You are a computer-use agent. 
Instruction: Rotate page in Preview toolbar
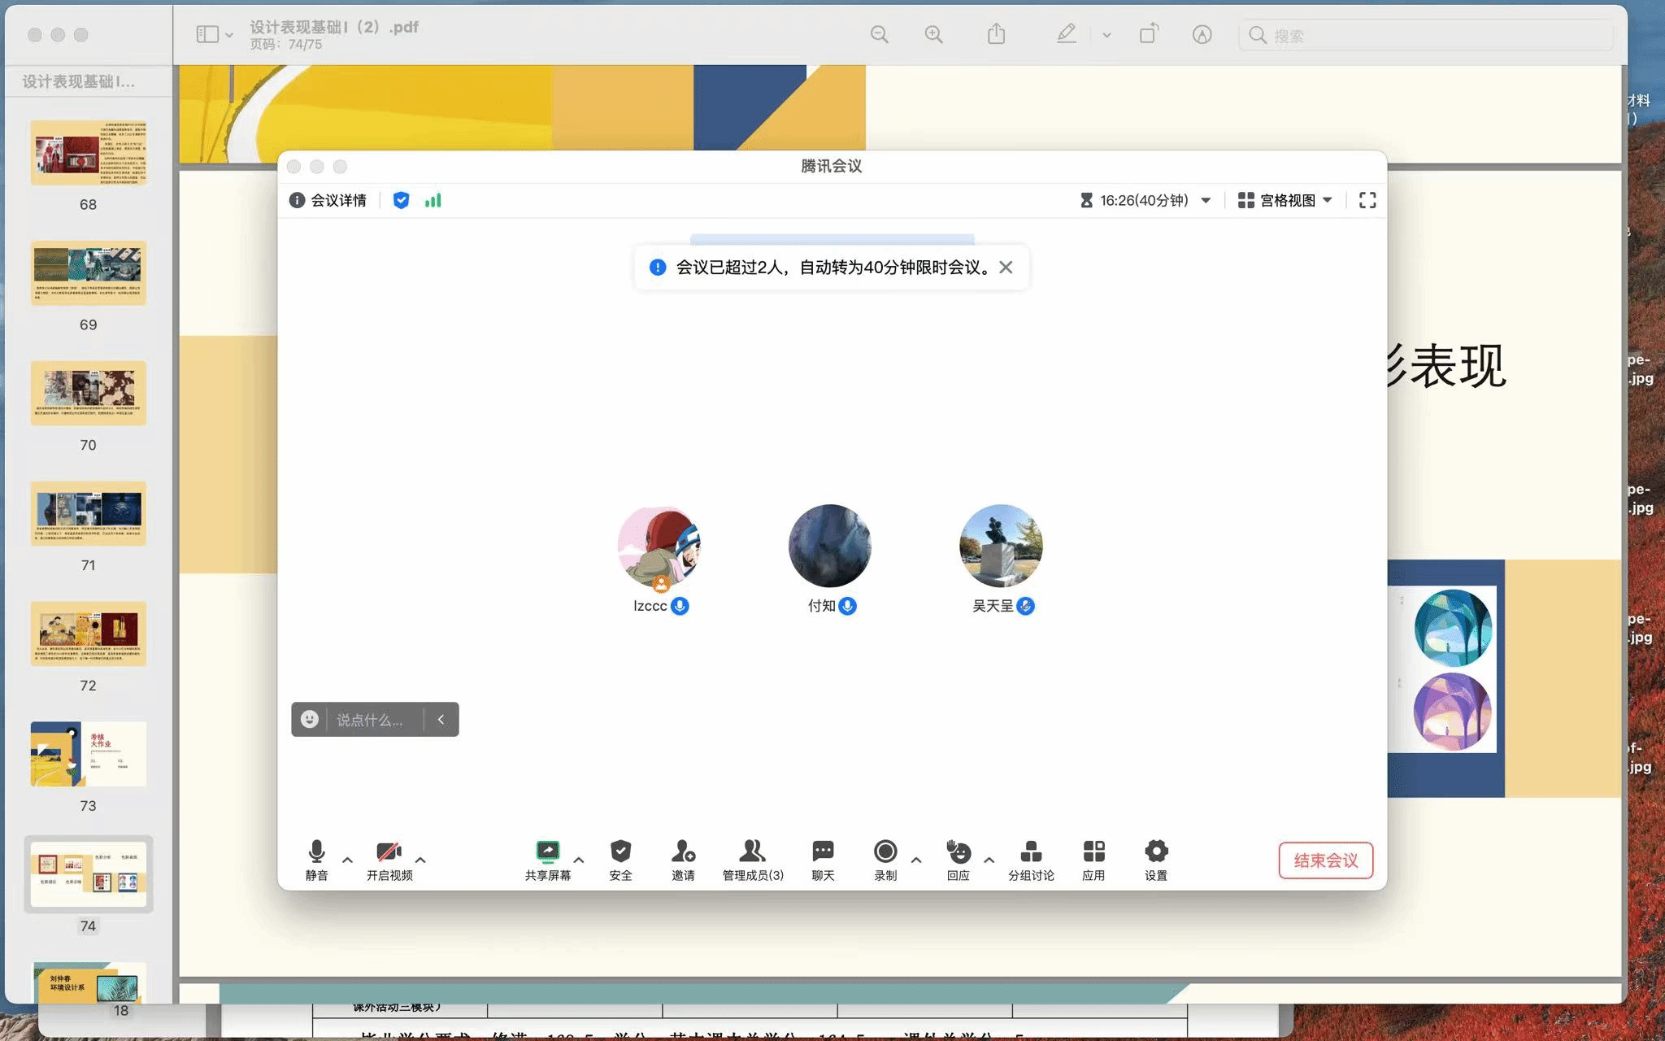pos(1149,34)
